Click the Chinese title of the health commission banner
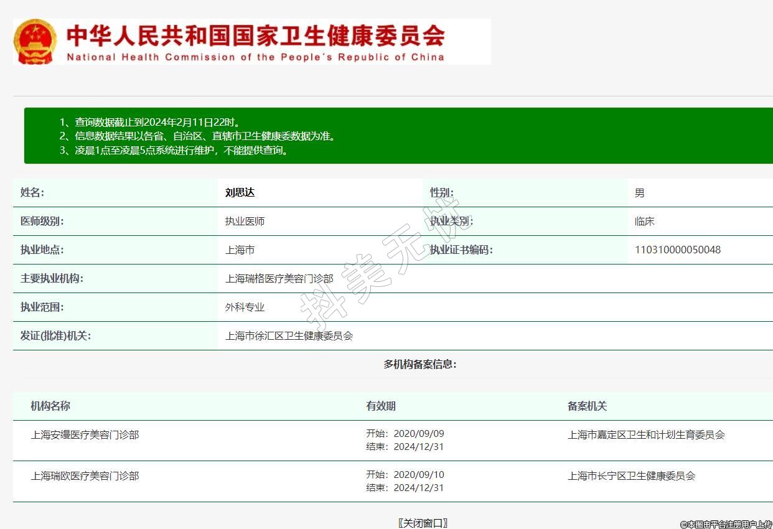The image size is (773, 529). point(255,35)
